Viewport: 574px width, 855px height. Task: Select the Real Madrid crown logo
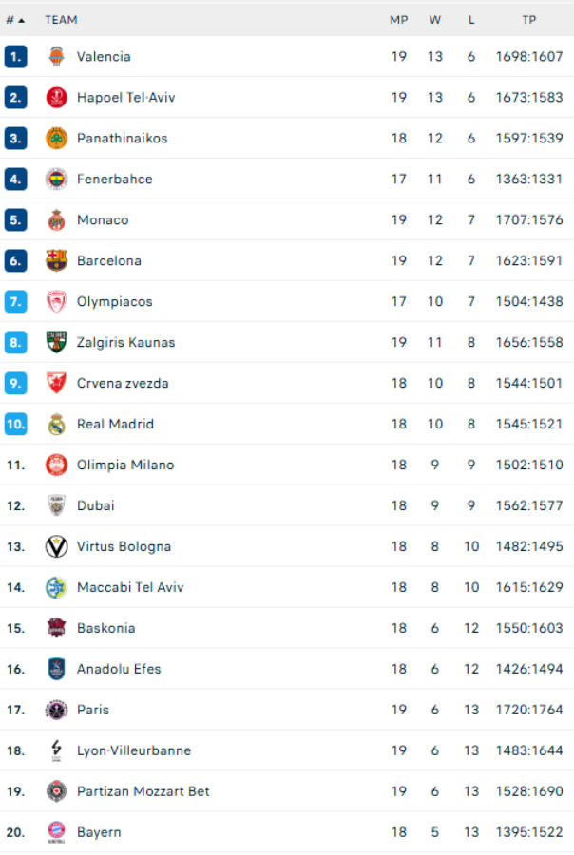click(57, 424)
